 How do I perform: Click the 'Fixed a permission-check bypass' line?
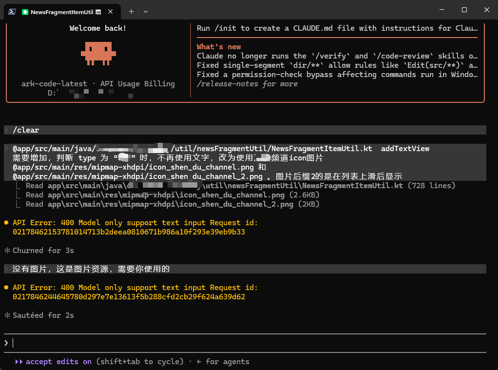[337, 75]
